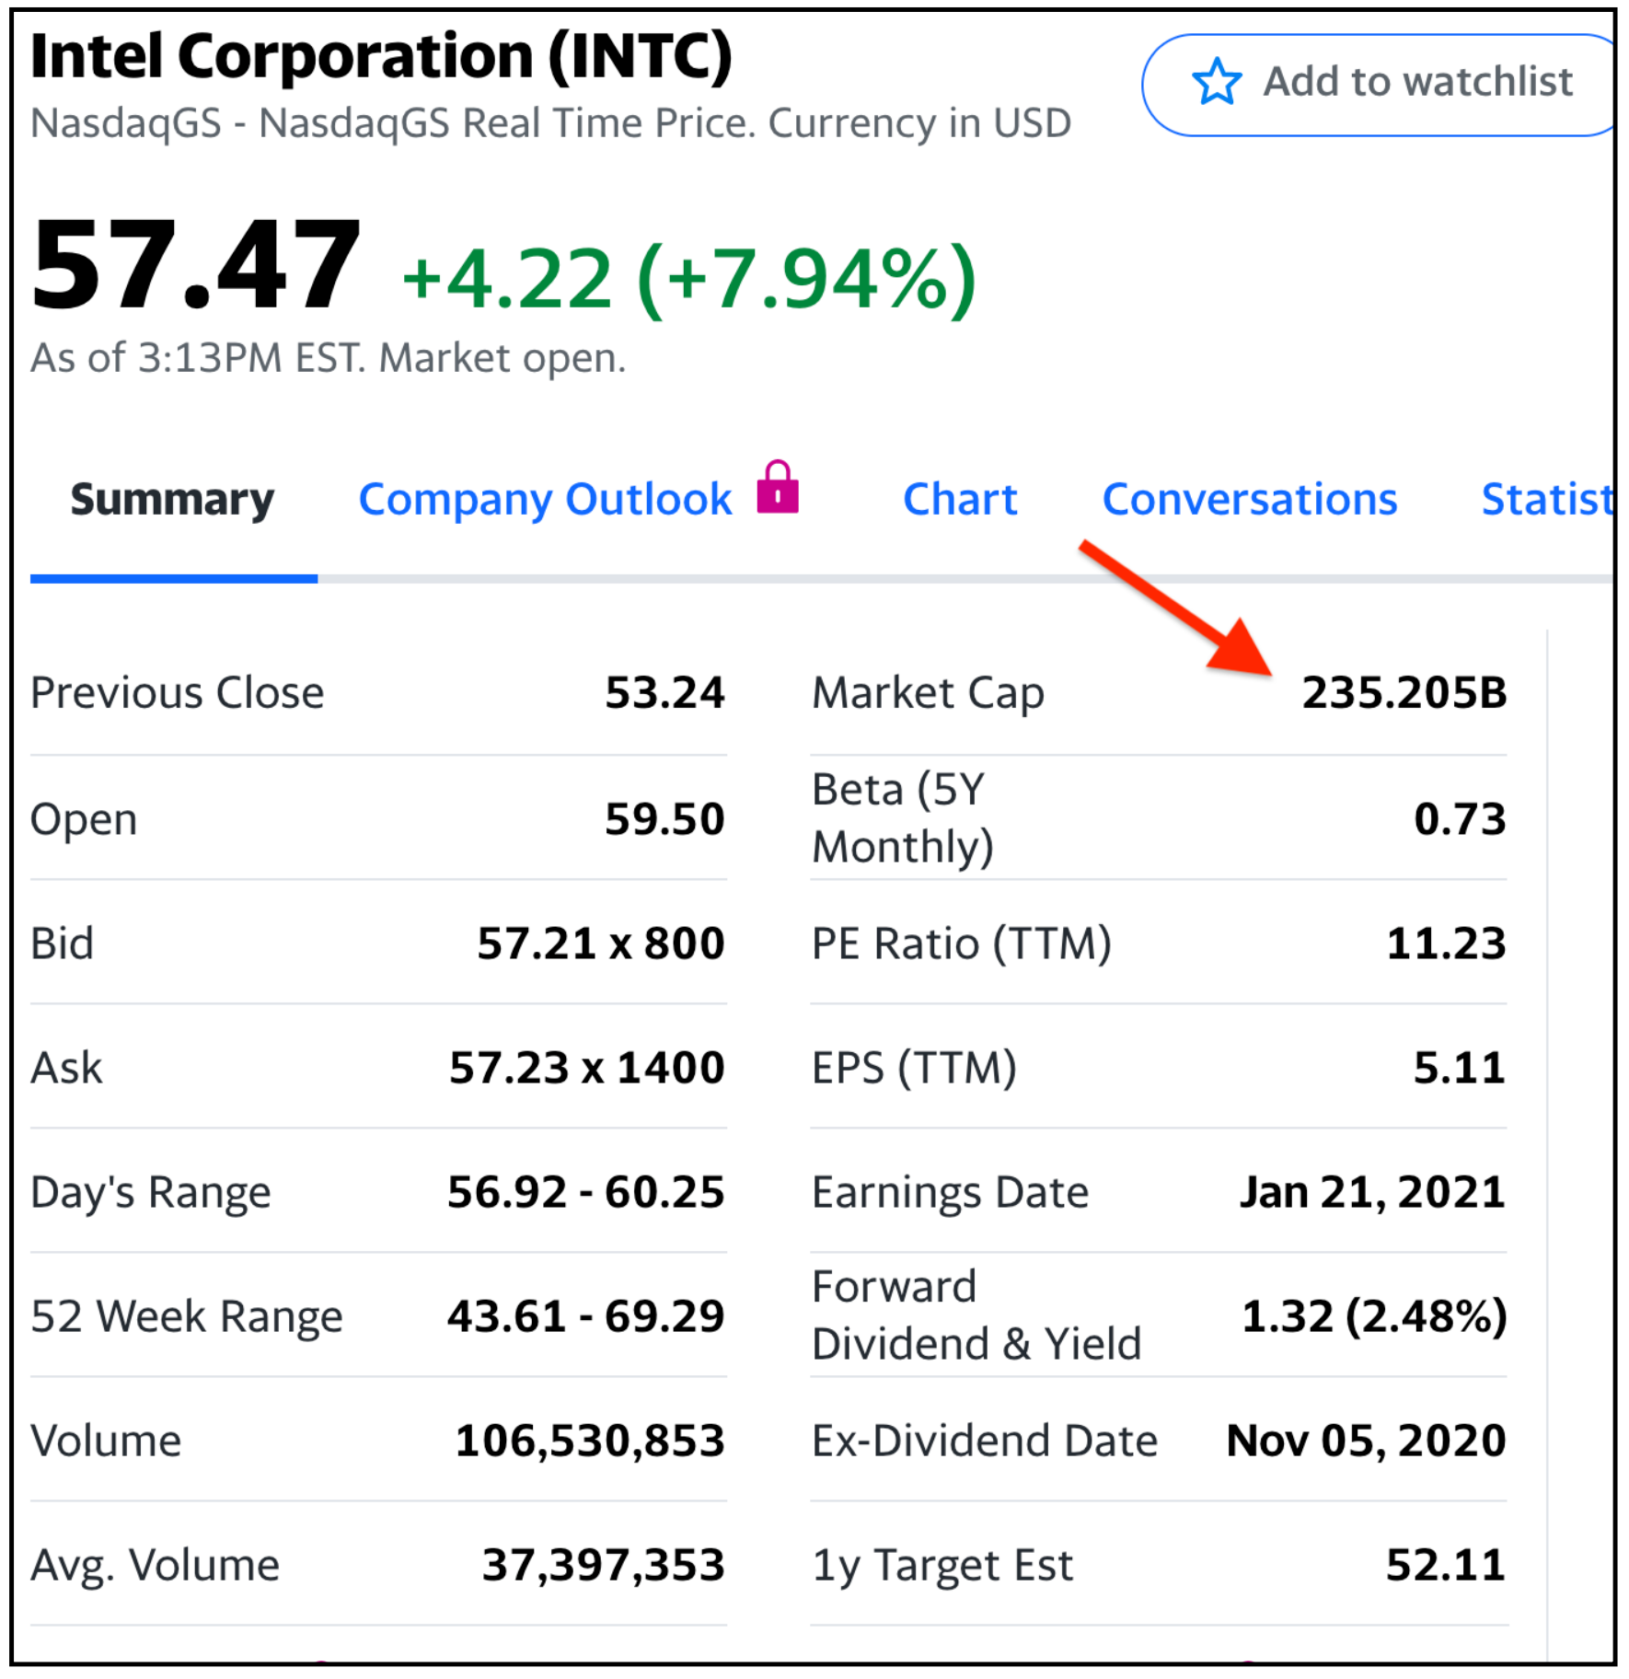Click the star icon on watchlist button
The height and width of the screenshot is (1679, 1629).
1216,82
